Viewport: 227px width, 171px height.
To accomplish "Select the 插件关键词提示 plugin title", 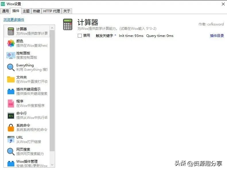I will coord(28,89).
